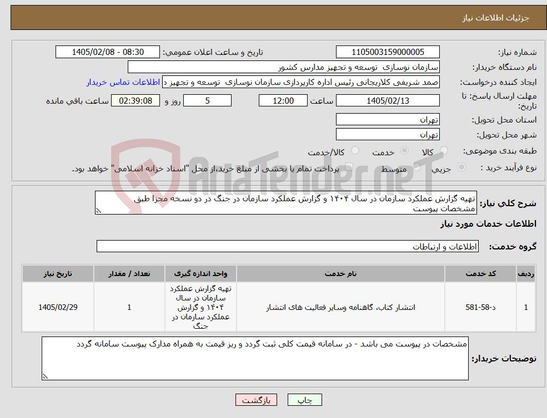Click the announcement date field 1405/02/08 - 08:30
This screenshot has height=418, width=547.
click(x=107, y=52)
